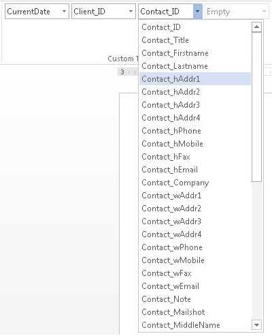Viewport: 272px width, 336px height.
Task: Choose Contact_hPhone in the dropdown
Action: point(195,131)
